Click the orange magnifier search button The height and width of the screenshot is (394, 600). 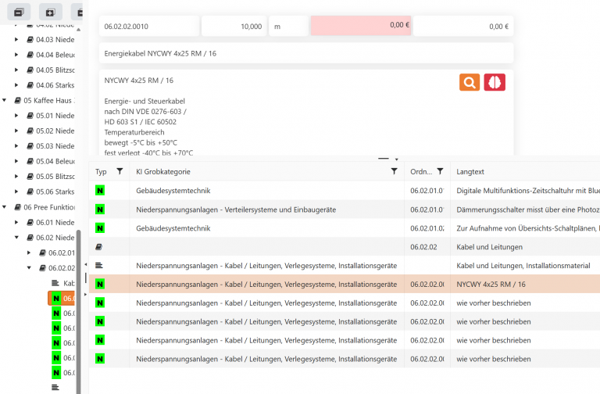tap(470, 82)
